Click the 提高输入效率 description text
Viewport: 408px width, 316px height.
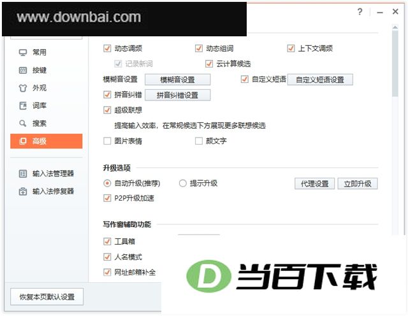click(x=190, y=126)
